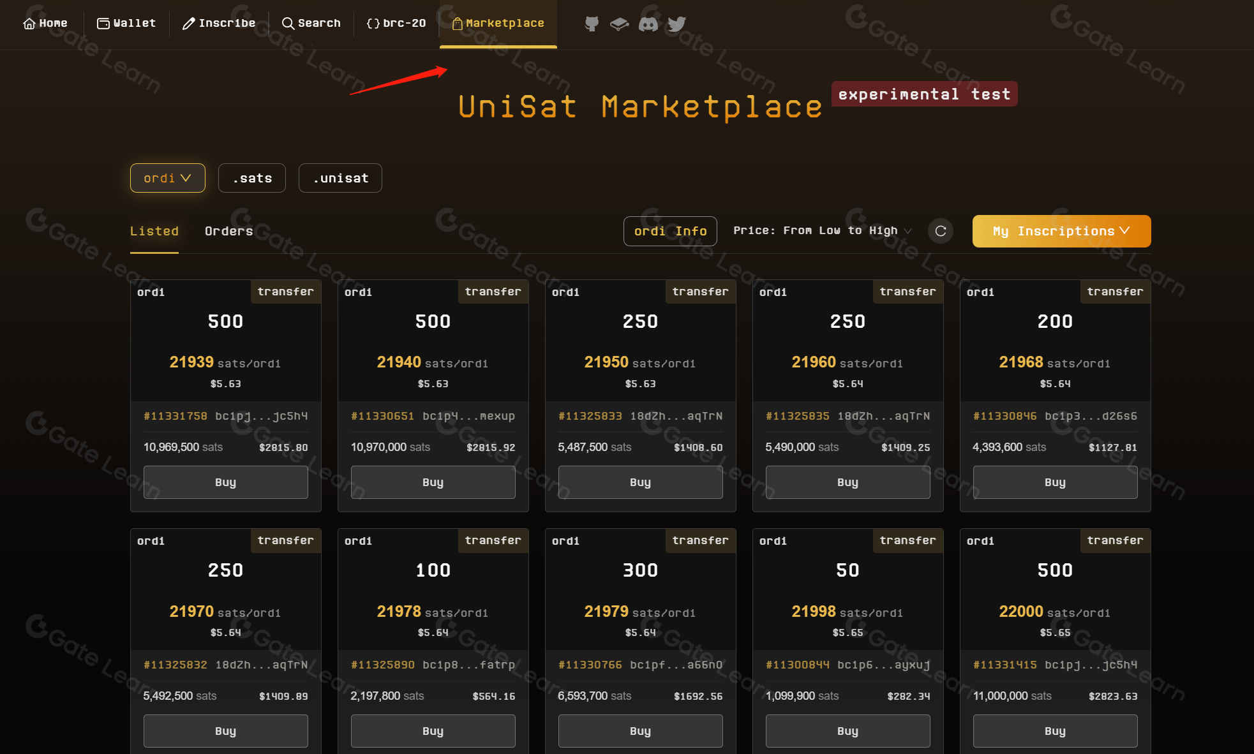Click the UniSat Marketplace title
Screen dimensions: 1254x754
[640, 107]
